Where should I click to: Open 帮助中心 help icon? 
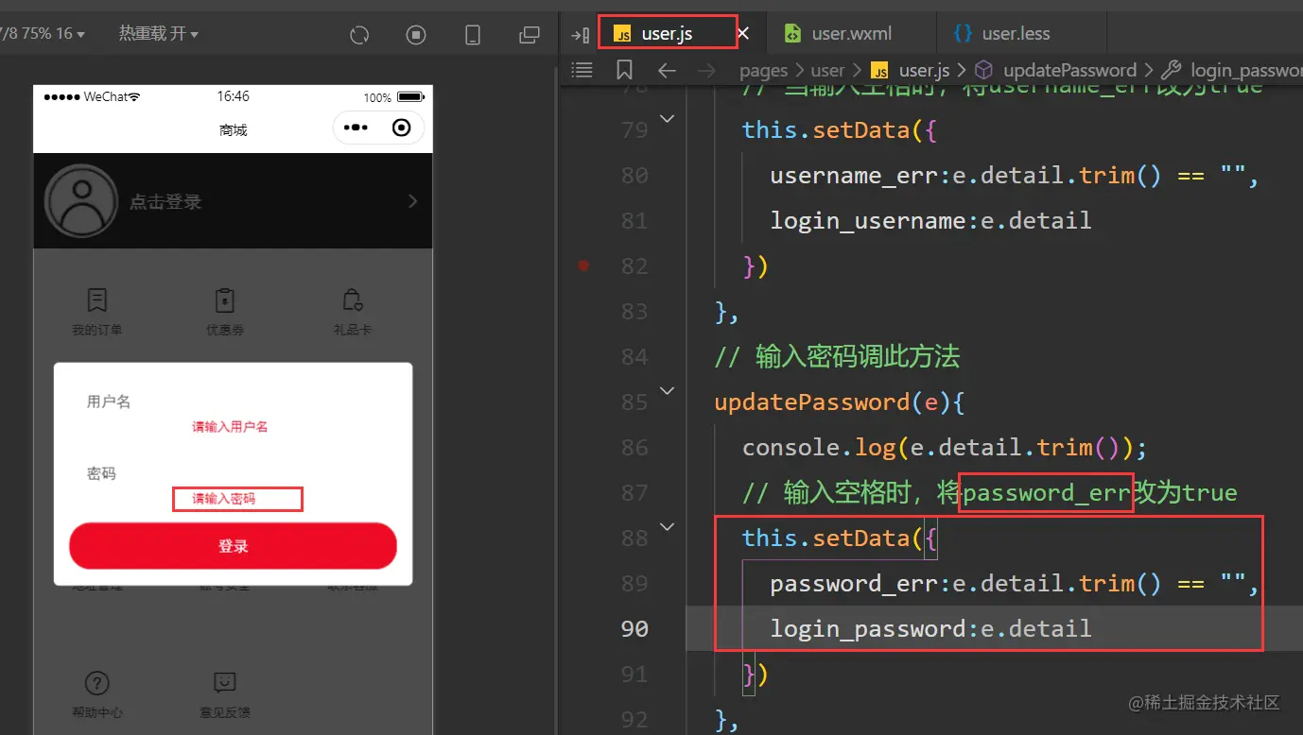tap(96, 683)
